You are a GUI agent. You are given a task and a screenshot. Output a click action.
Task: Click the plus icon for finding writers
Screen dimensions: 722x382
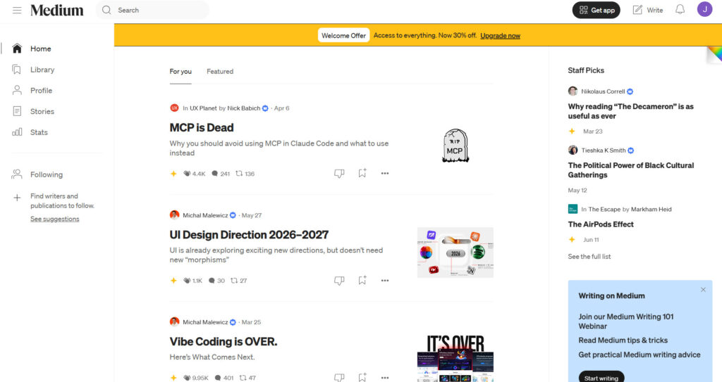click(x=17, y=198)
